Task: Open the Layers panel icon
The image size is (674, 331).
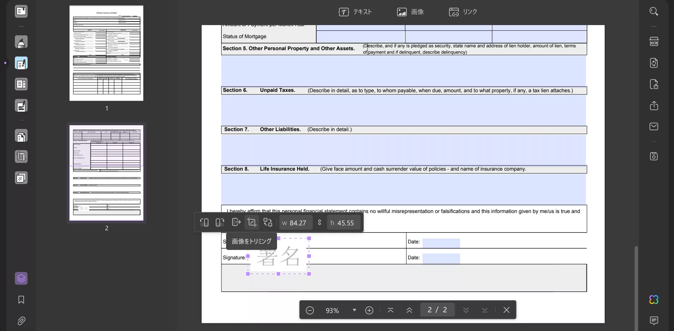Action: click(x=21, y=278)
